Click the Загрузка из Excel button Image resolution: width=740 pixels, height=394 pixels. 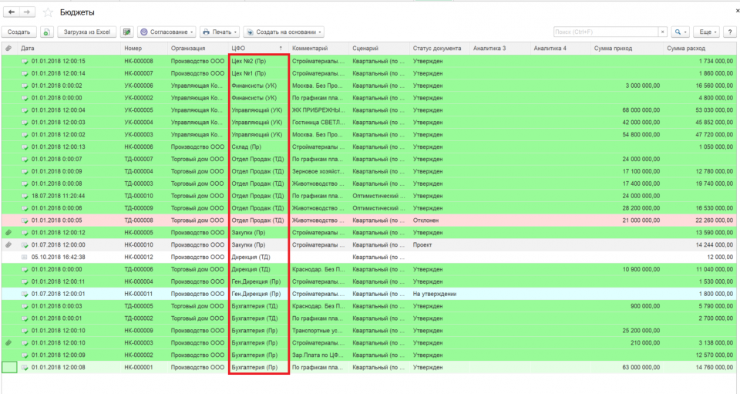[x=86, y=32]
